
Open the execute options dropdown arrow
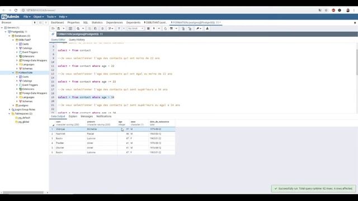tap(159, 28)
